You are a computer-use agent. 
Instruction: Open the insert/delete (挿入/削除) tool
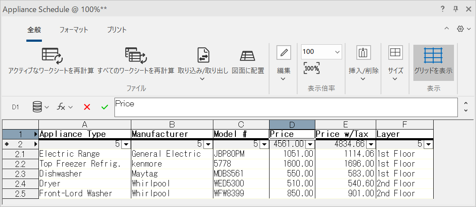click(x=363, y=53)
